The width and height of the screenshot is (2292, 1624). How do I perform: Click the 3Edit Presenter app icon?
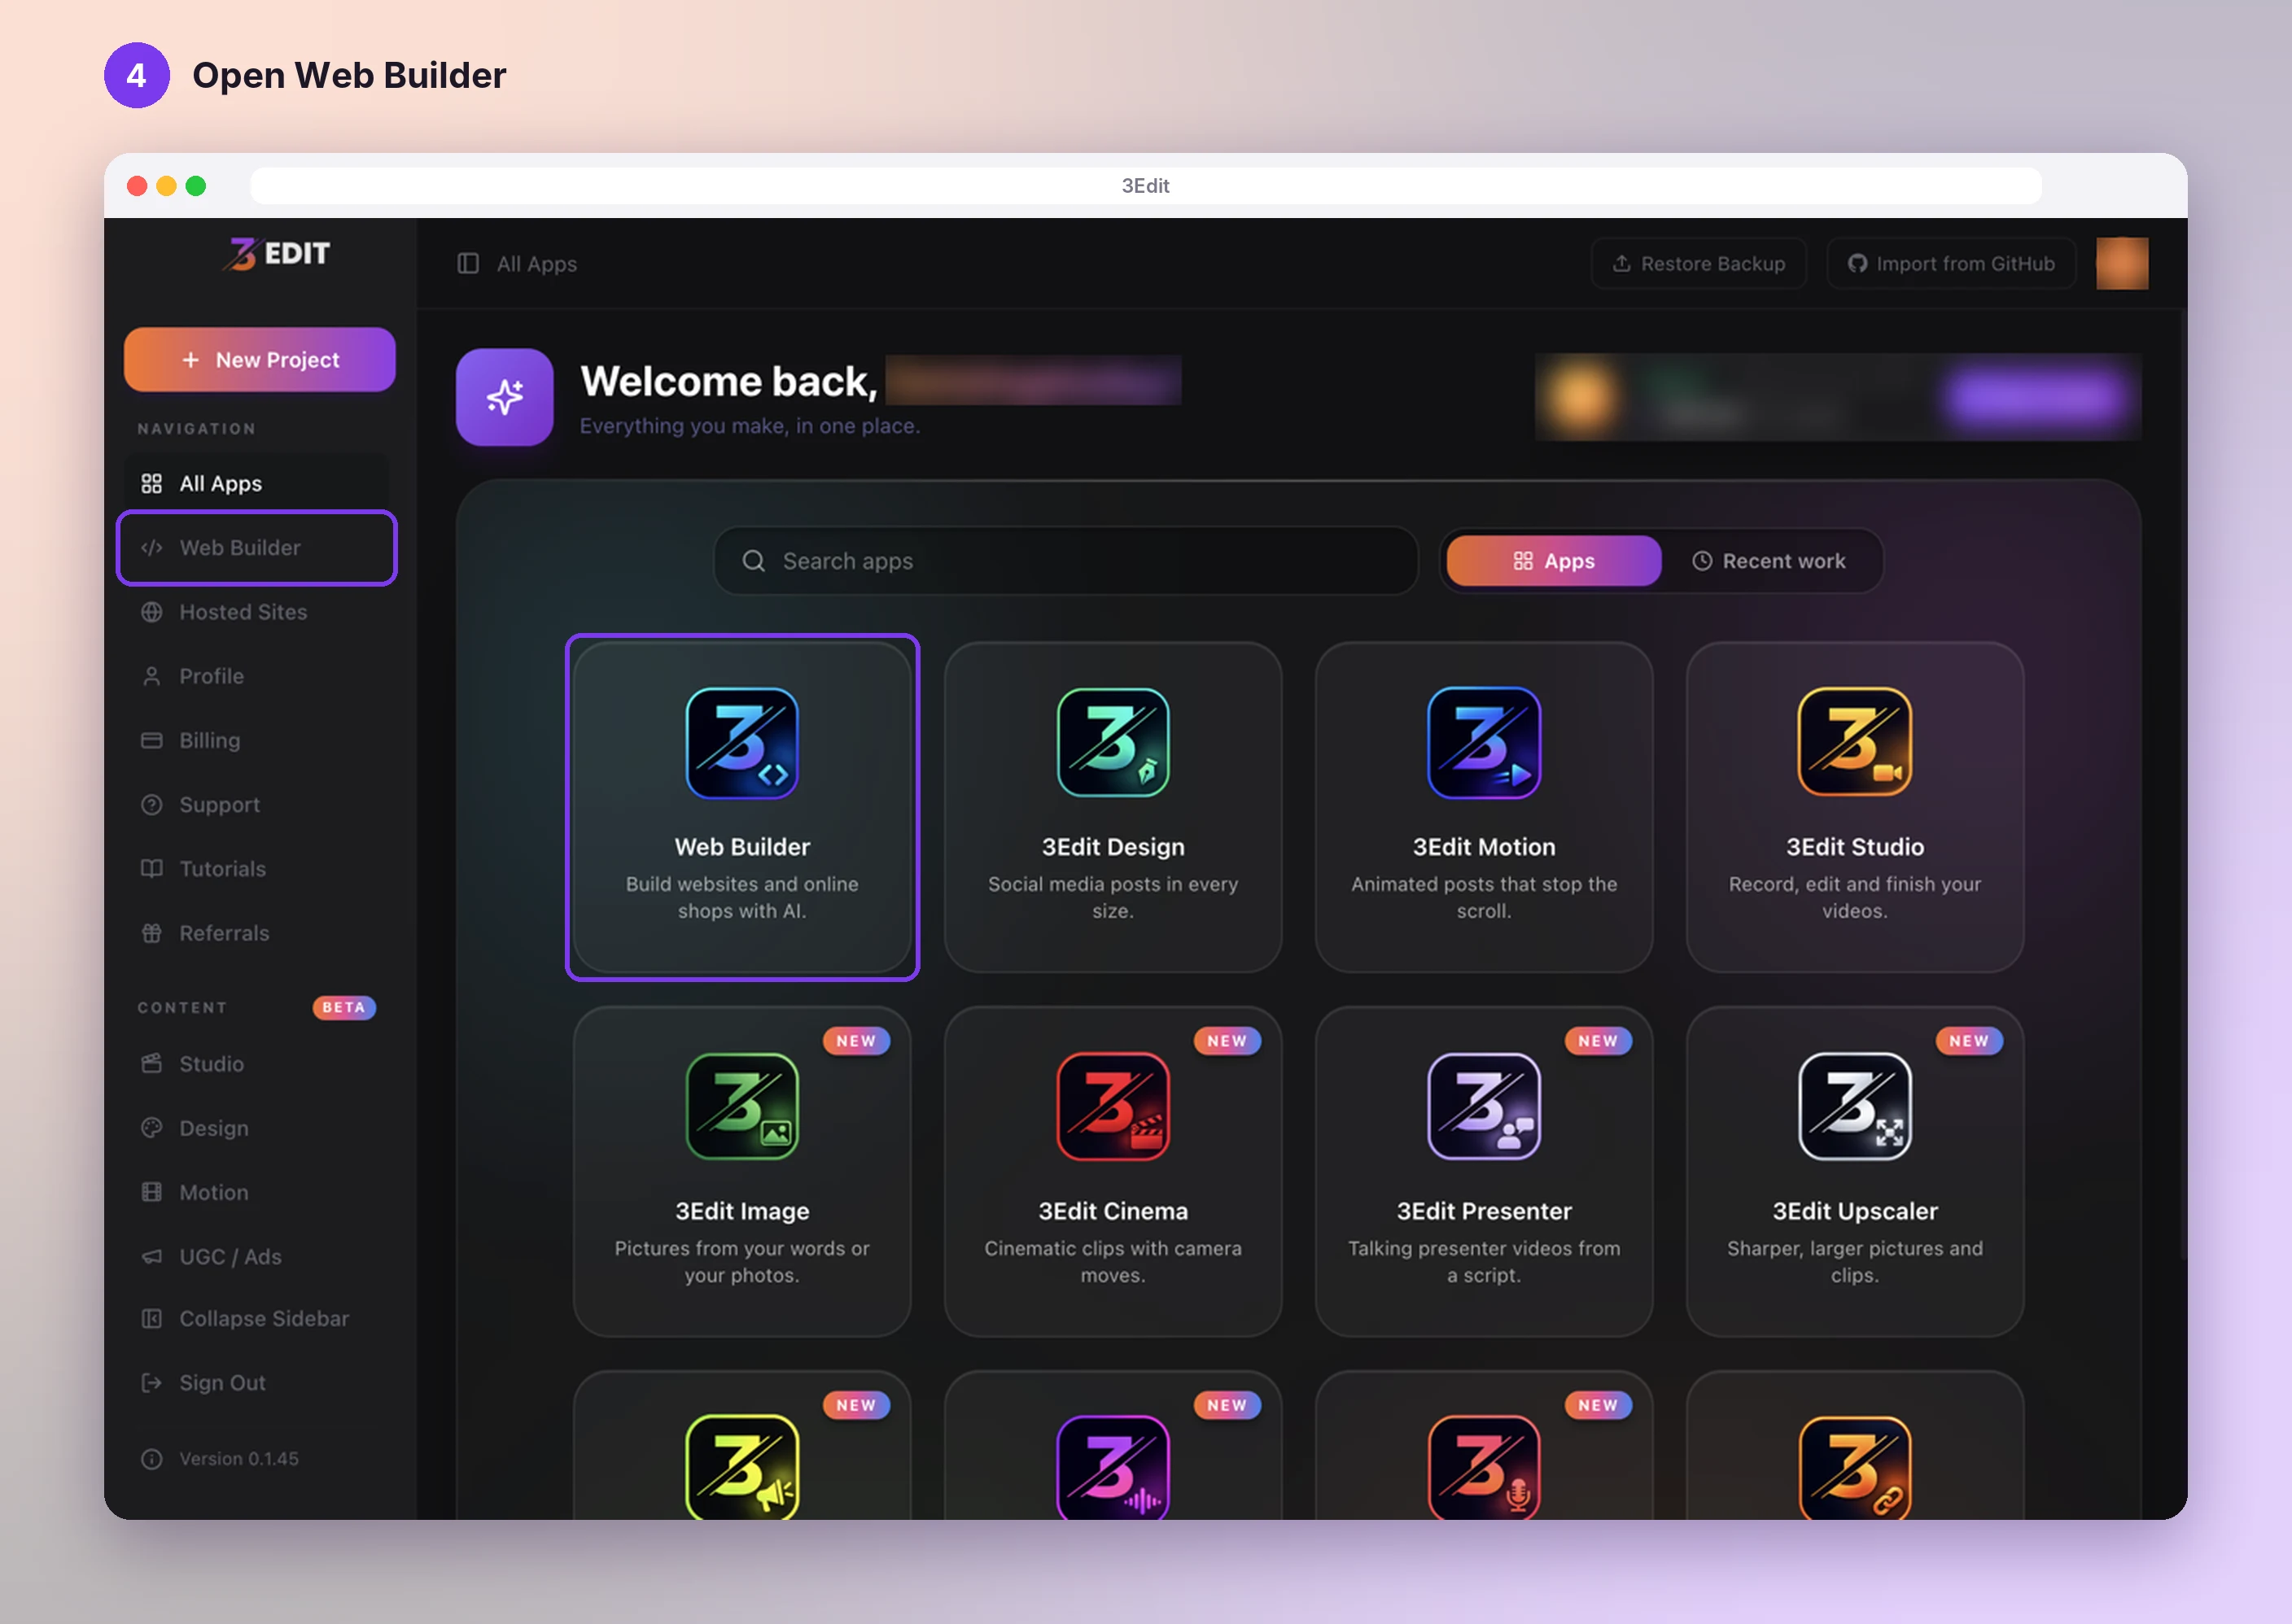tap(1484, 1106)
